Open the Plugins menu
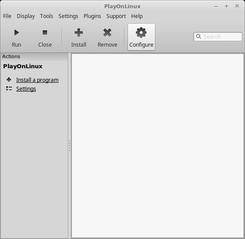Screen dimensions: 245x239 92,16
